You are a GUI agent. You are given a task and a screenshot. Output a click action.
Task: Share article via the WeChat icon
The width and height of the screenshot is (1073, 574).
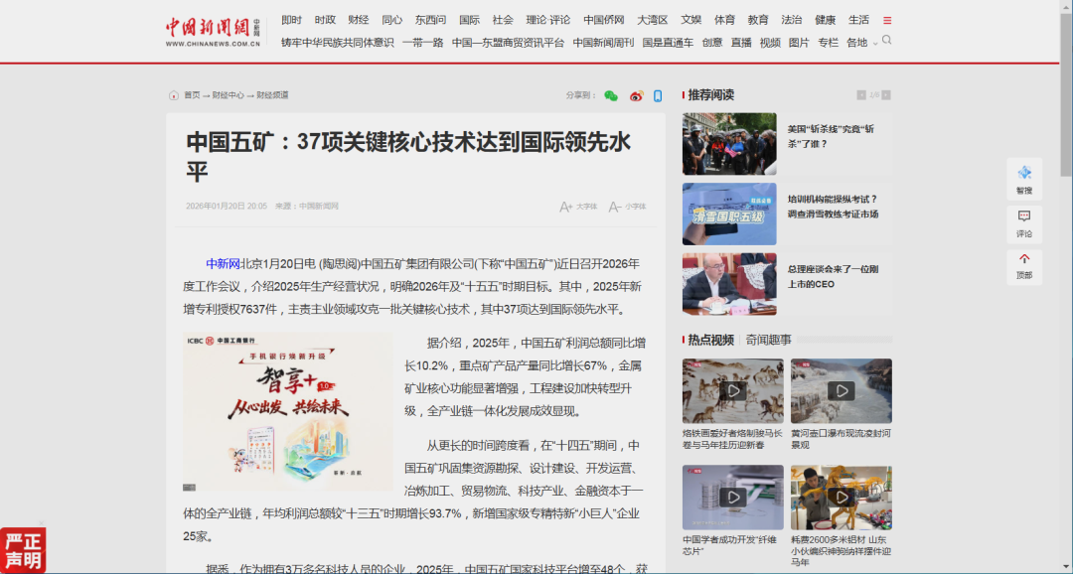pyautogui.click(x=611, y=94)
